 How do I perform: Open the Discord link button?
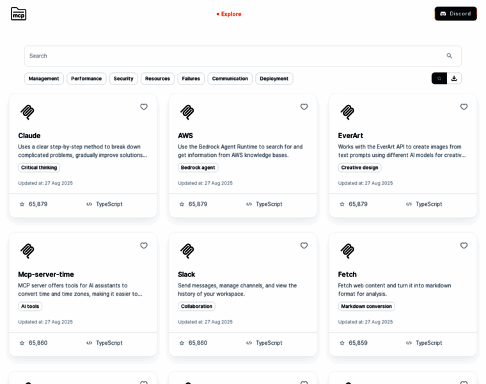point(455,13)
